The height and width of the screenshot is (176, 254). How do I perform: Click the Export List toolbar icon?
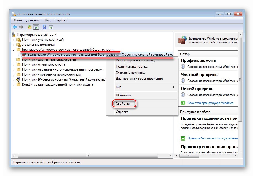point(30,27)
